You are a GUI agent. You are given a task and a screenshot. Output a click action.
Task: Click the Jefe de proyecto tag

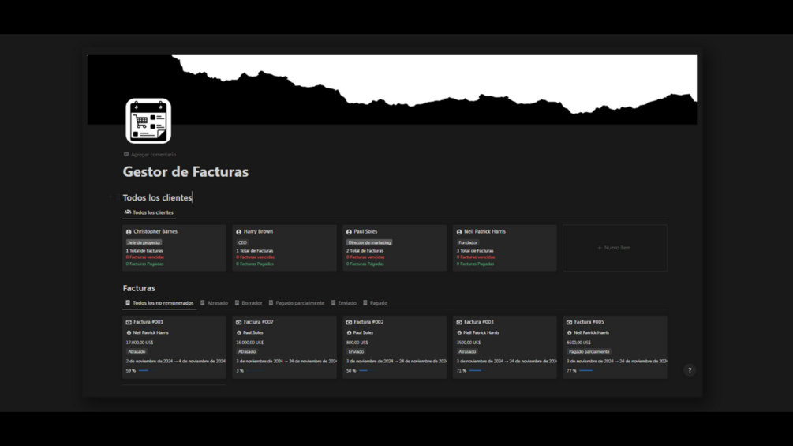144,242
